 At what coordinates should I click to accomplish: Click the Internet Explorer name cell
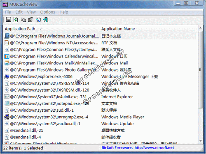pyautogui.click(x=117, y=97)
